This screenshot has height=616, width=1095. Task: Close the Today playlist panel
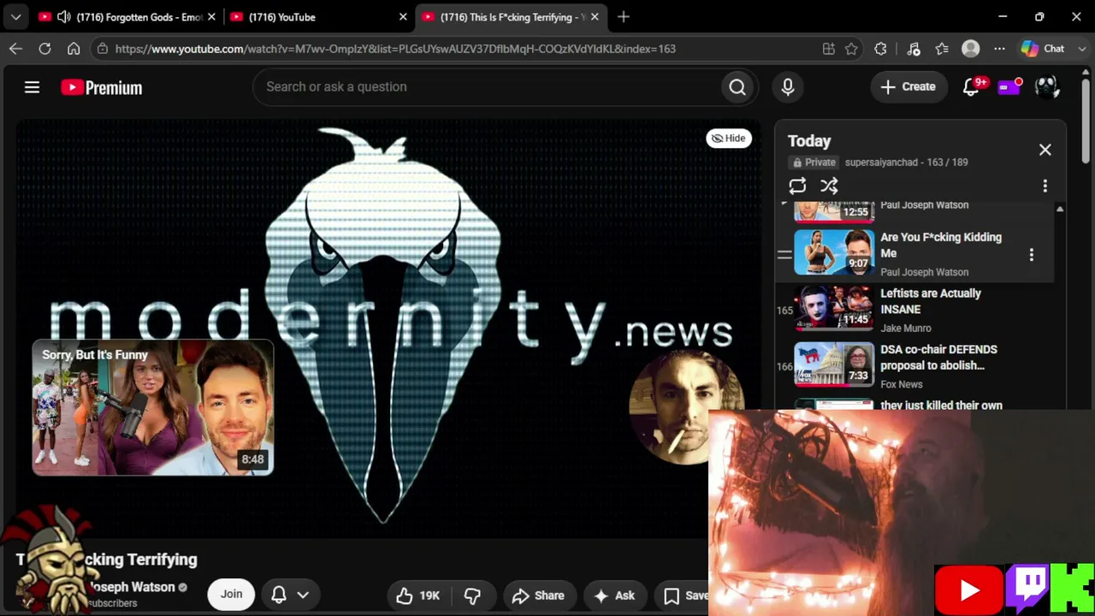[1045, 150]
